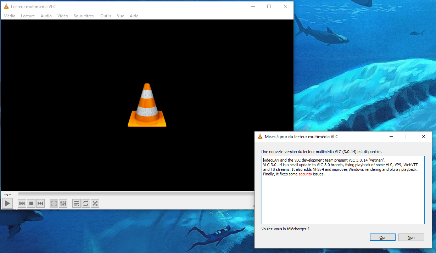Show the playlist icon
This screenshot has width=436, height=253.
(76, 203)
